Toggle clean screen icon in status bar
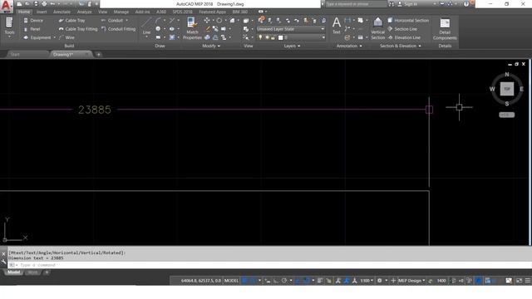 click(x=519, y=281)
